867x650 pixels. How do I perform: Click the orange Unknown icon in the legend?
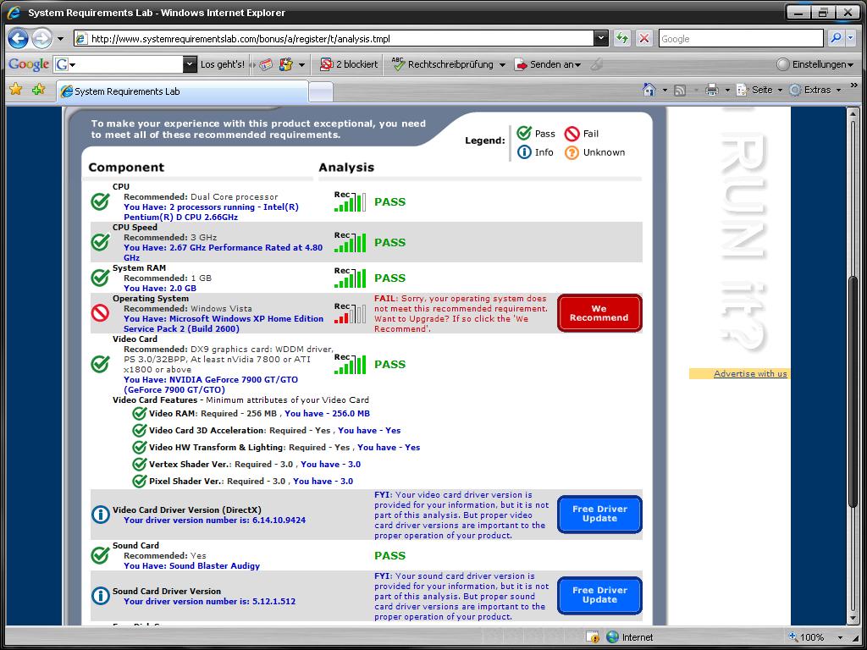572,152
